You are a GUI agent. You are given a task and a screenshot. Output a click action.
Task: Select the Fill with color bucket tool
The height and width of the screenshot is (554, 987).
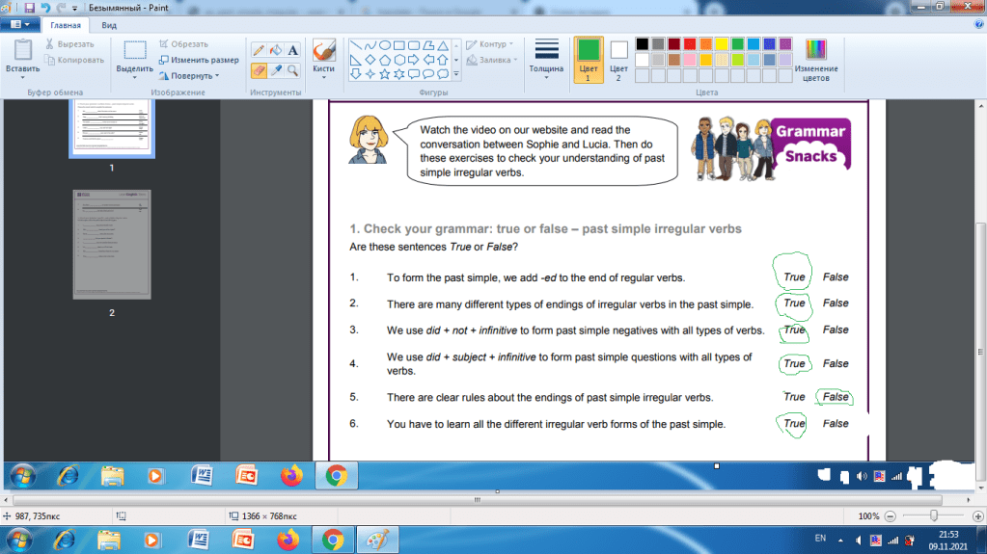click(x=275, y=49)
